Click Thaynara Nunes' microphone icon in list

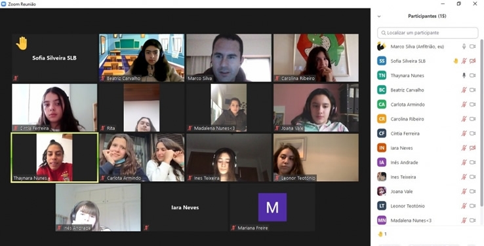tap(464, 75)
